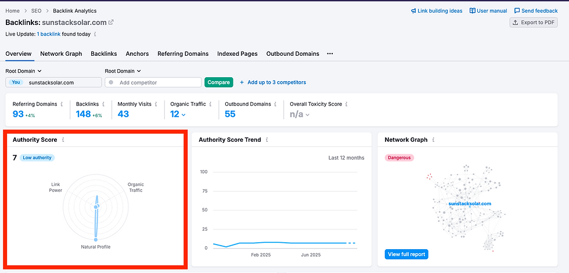Viewport: 569px width, 273px height.
Task: Click the green Compare button
Action: (x=218, y=82)
